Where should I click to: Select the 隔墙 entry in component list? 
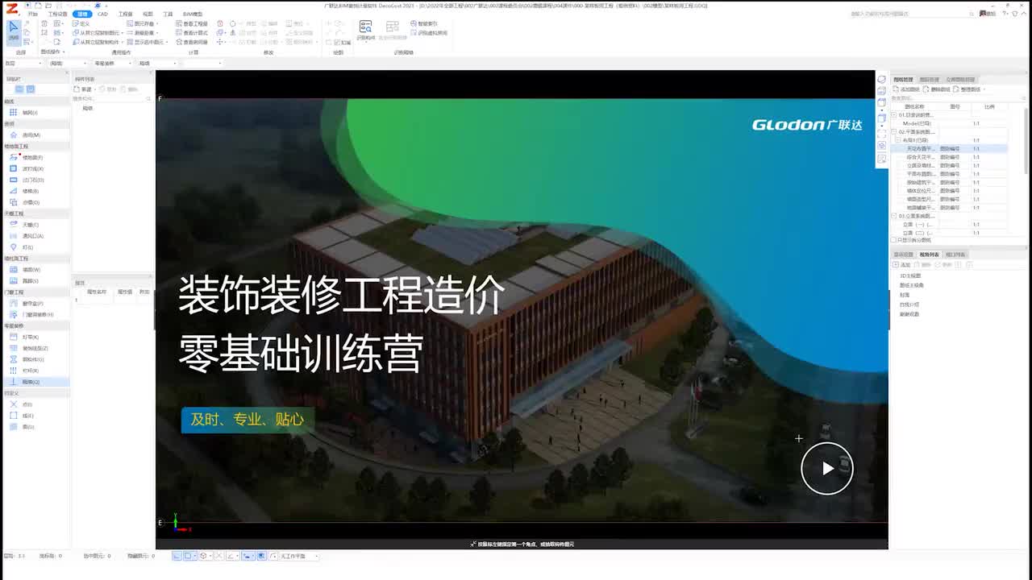coord(88,108)
